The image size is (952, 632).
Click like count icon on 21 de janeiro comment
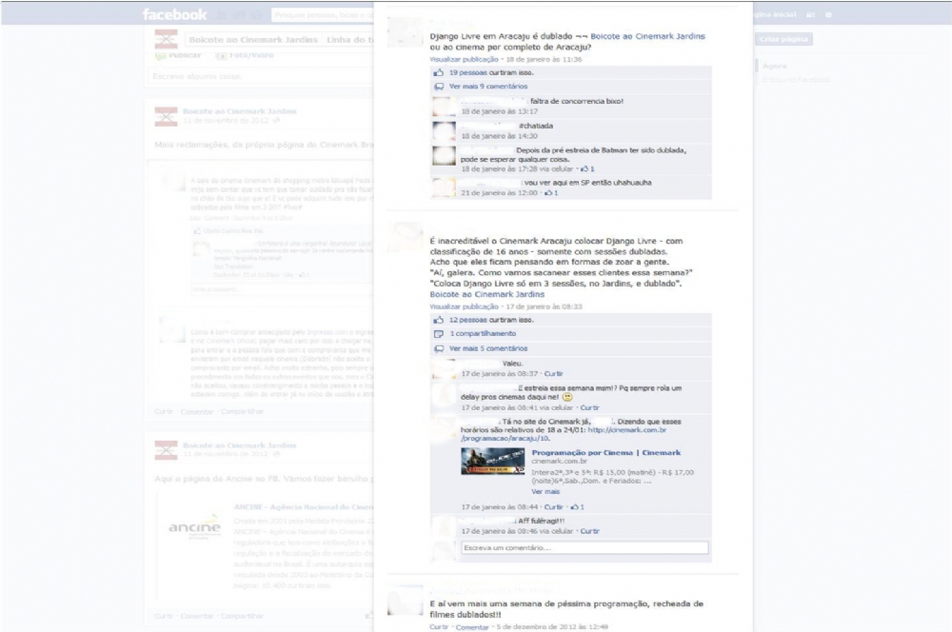(550, 192)
